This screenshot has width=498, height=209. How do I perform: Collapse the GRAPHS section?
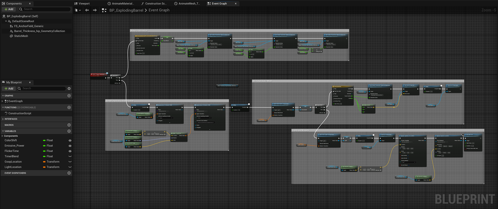click(x=3, y=96)
